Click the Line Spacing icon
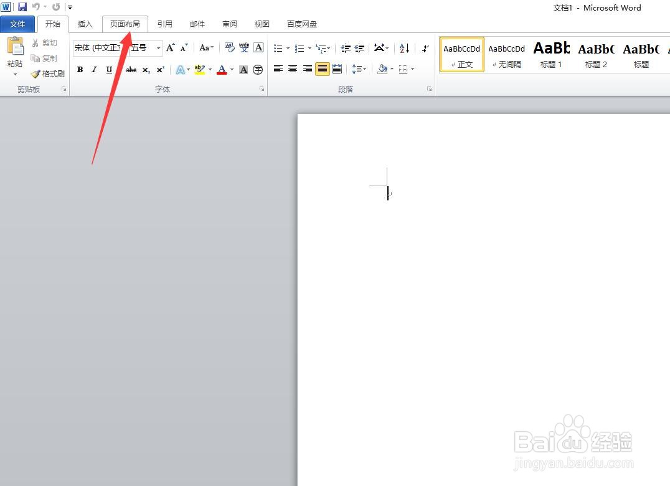 click(357, 69)
